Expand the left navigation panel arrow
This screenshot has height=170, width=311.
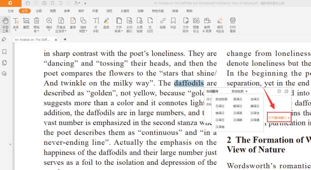10,145
